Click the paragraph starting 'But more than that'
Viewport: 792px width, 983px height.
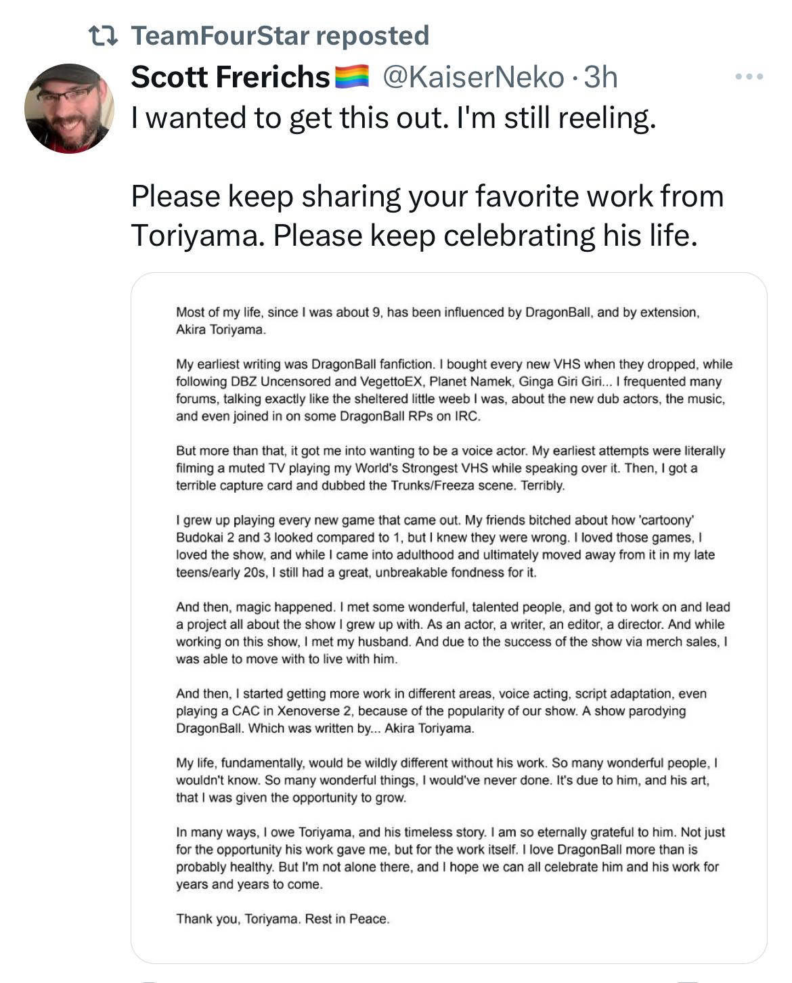[451, 468]
